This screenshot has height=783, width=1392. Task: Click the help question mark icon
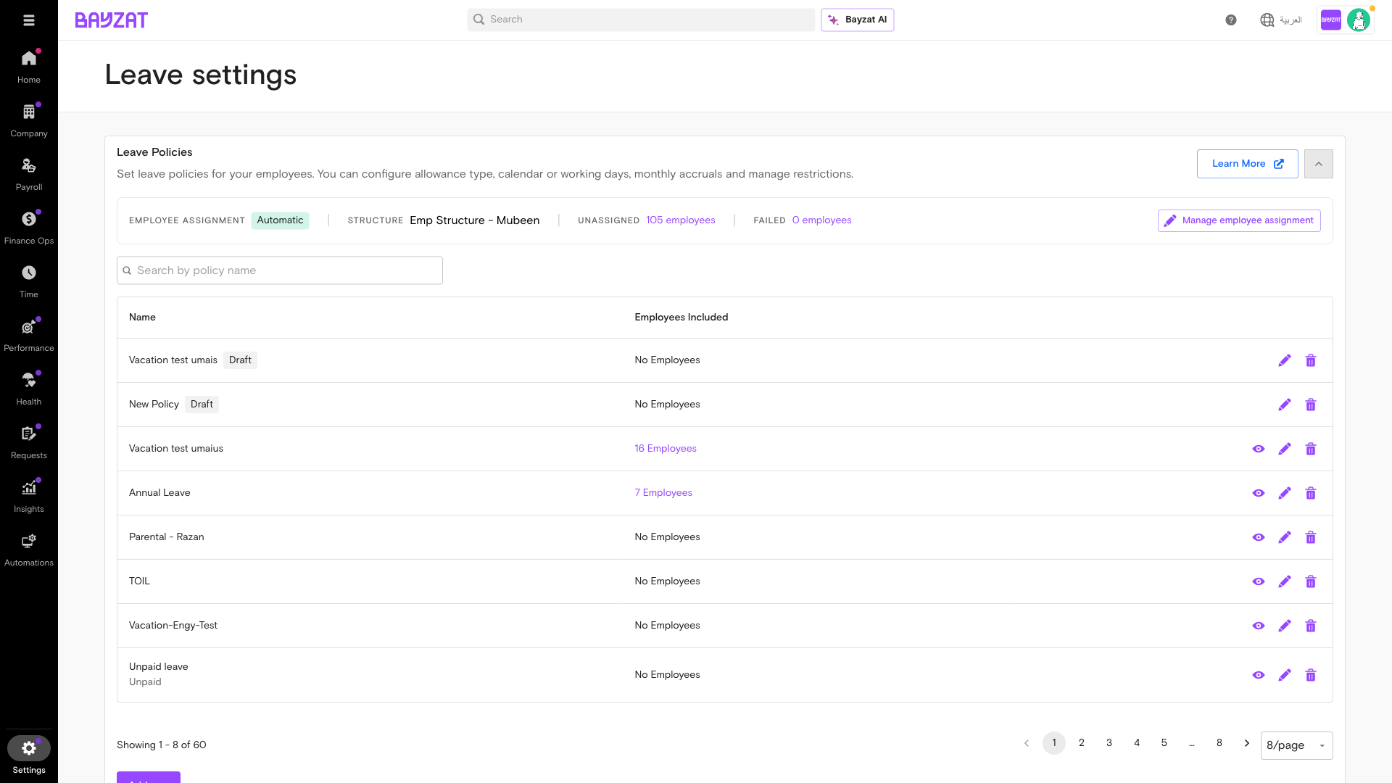tap(1231, 20)
